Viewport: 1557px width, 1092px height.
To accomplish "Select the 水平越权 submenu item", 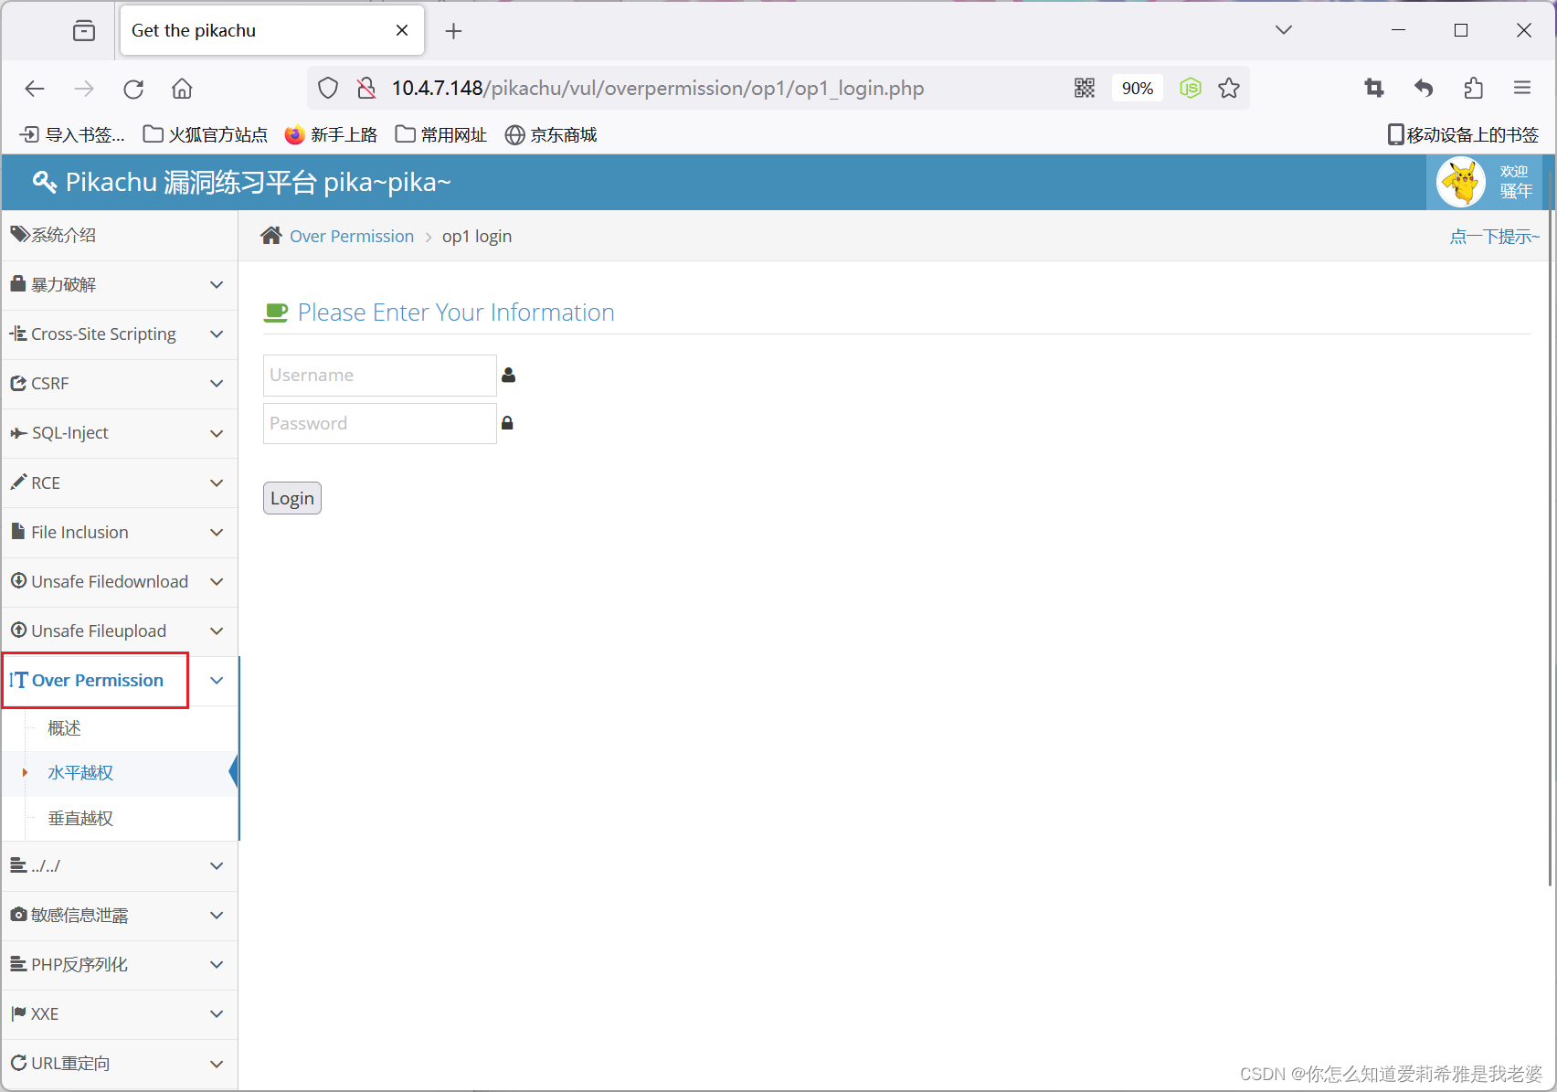I will [x=80, y=773].
